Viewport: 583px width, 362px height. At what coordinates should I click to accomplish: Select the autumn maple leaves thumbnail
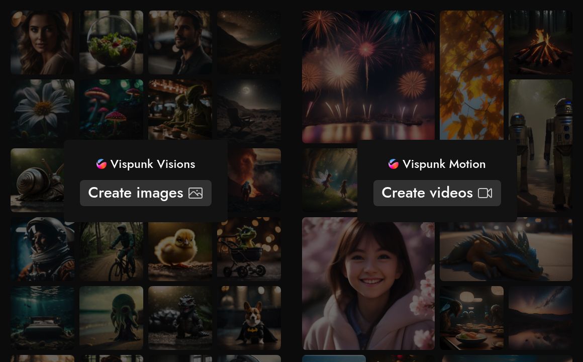(x=471, y=75)
